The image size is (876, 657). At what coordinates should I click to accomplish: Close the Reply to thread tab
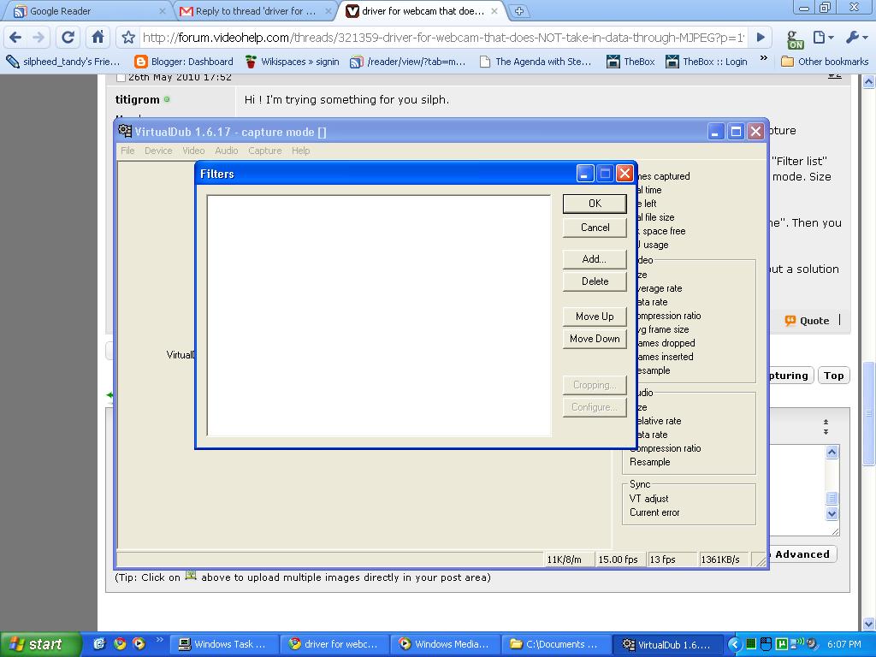click(328, 10)
